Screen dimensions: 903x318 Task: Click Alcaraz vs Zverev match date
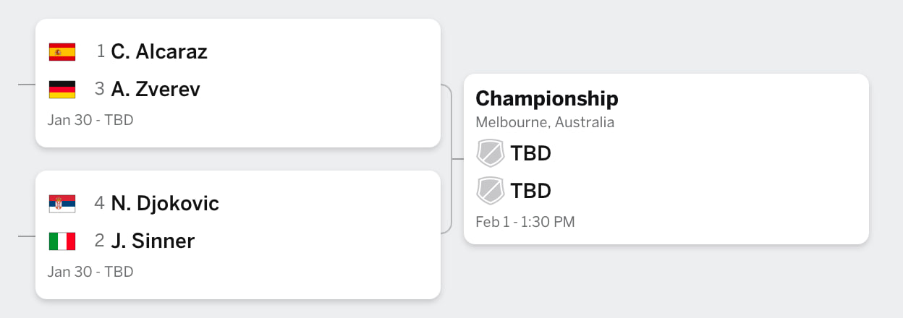[x=90, y=120]
